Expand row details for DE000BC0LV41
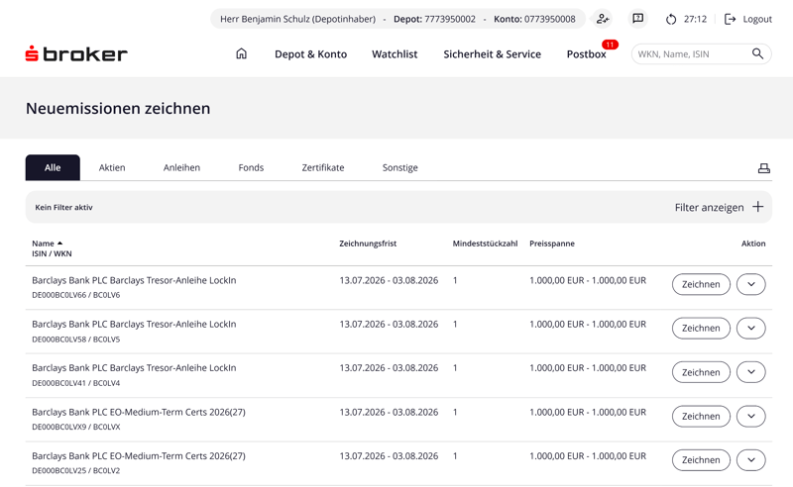The width and height of the screenshot is (793, 487). [x=751, y=372]
